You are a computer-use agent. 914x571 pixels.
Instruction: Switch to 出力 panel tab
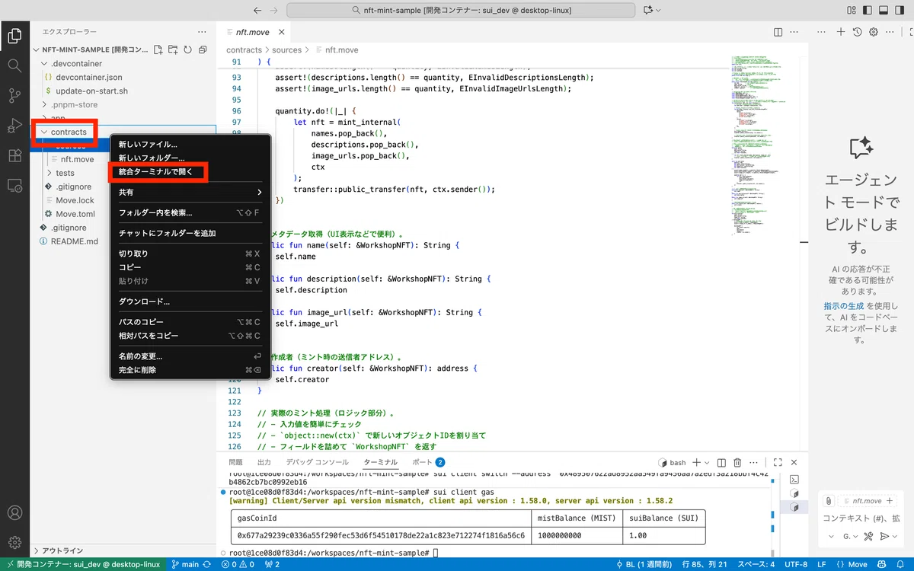click(264, 462)
